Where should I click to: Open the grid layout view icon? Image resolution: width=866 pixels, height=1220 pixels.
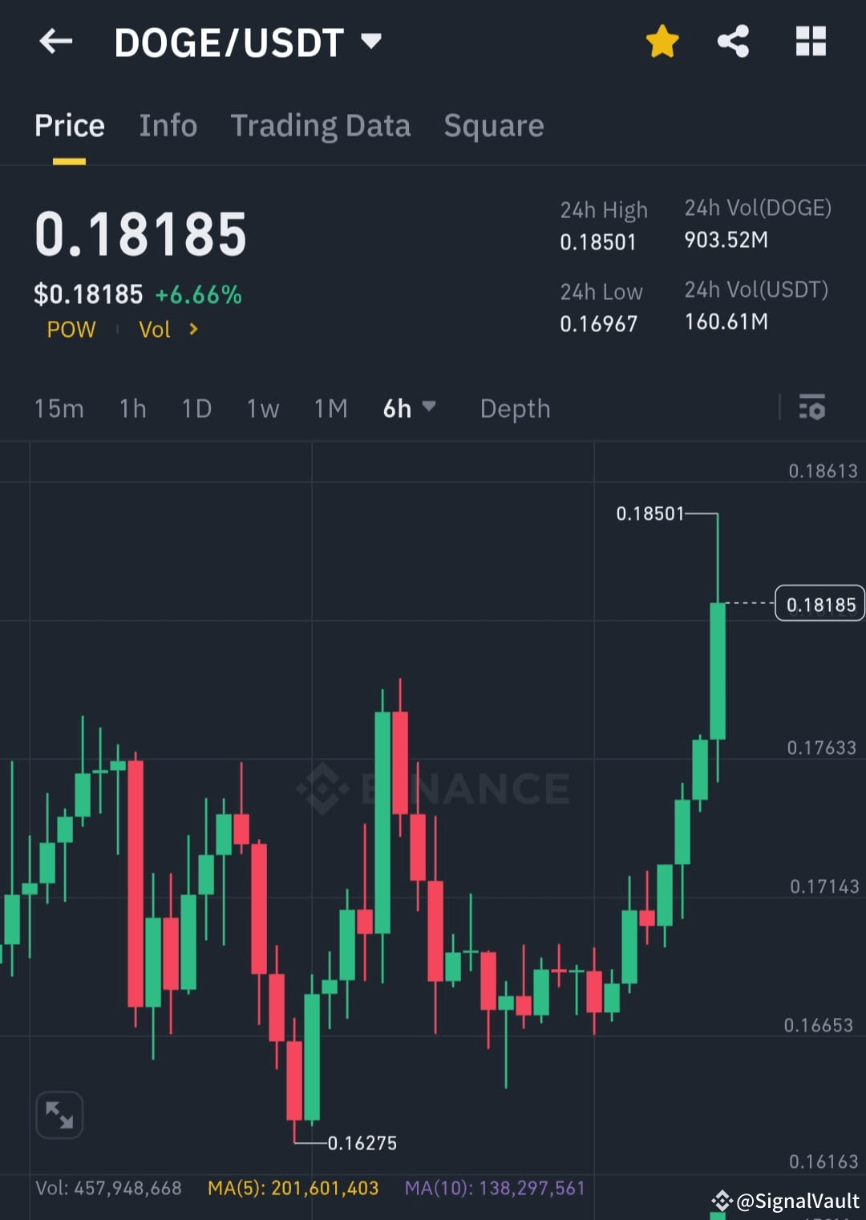point(810,42)
